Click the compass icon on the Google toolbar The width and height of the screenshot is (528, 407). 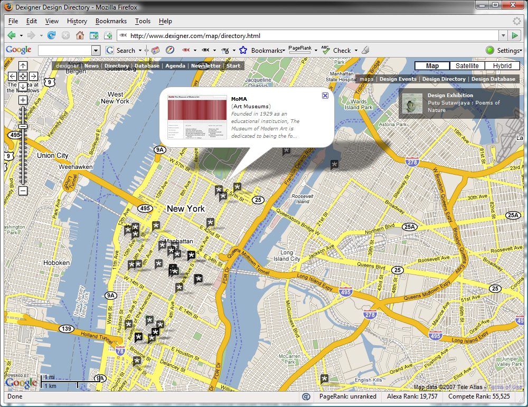(x=170, y=51)
